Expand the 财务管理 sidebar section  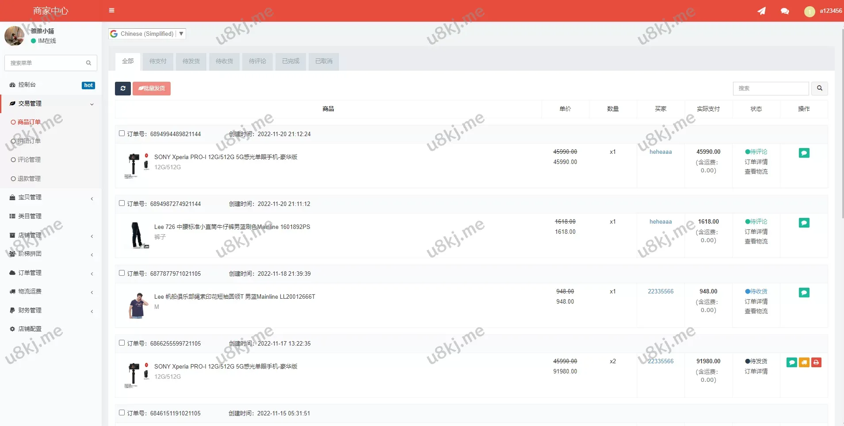click(51, 310)
